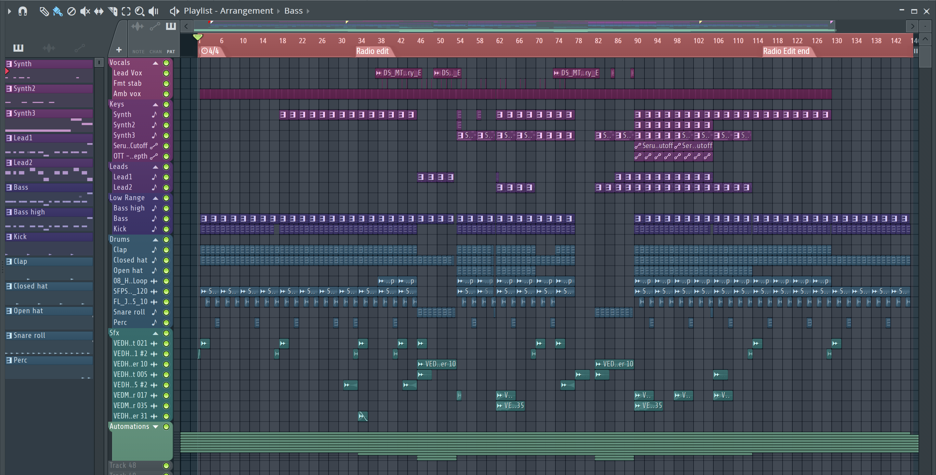Screen dimensions: 936x475
Task: Switch to the CHAN tab
Action: (156, 52)
